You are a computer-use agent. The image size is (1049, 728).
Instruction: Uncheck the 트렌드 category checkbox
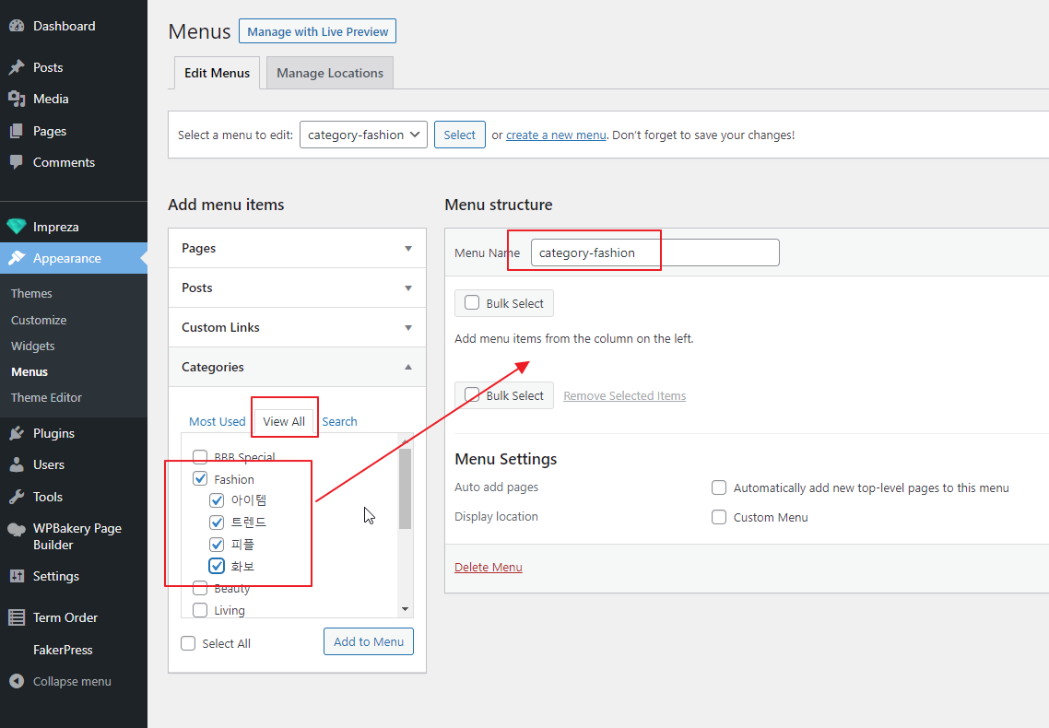pos(217,523)
